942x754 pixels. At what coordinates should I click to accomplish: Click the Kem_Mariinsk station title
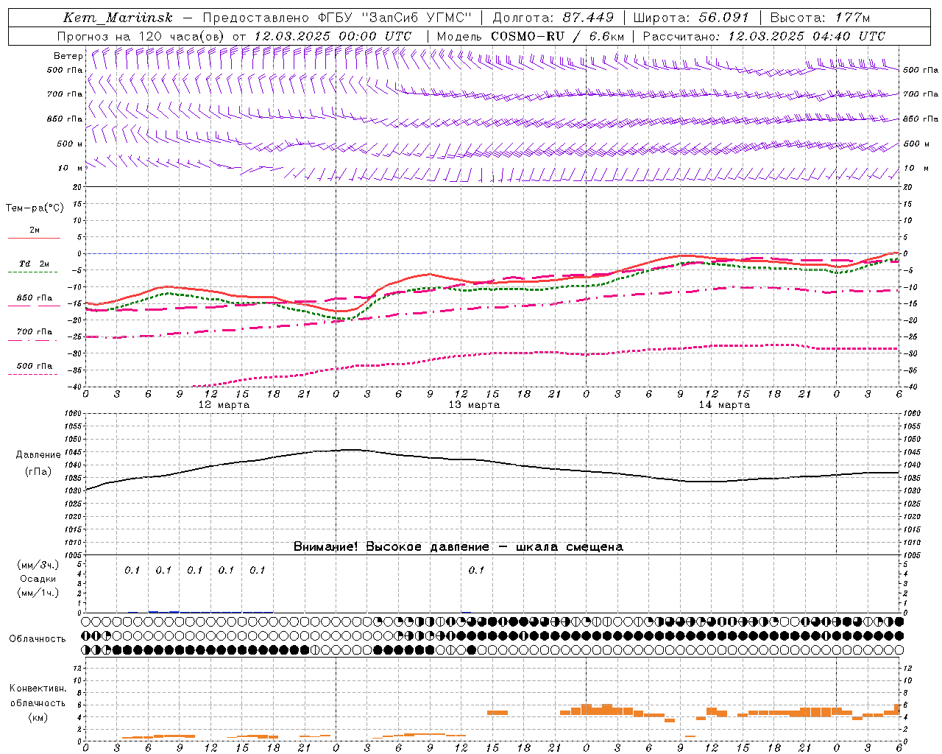(x=118, y=18)
